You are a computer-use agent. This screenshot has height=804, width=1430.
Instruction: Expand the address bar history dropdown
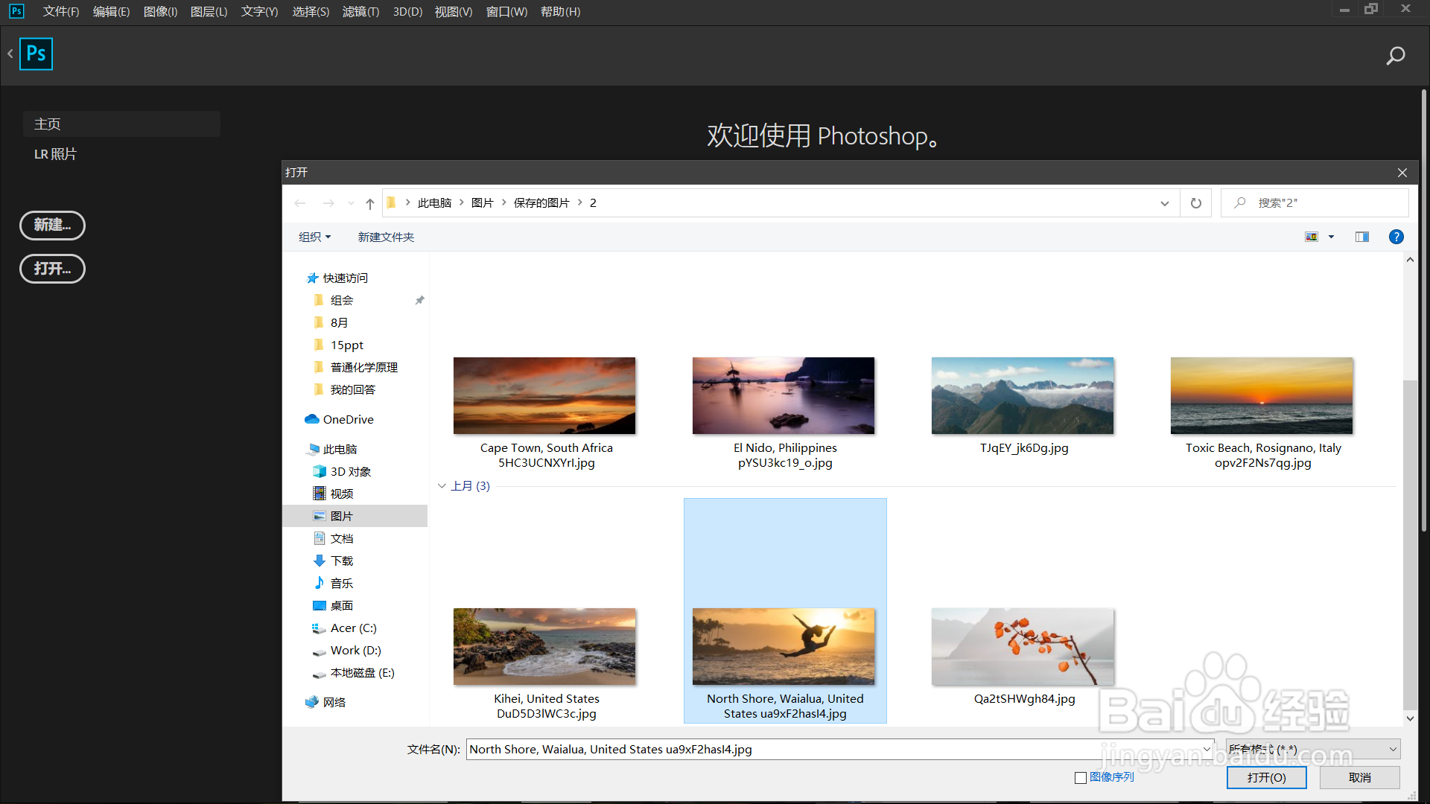tap(1164, 203)
